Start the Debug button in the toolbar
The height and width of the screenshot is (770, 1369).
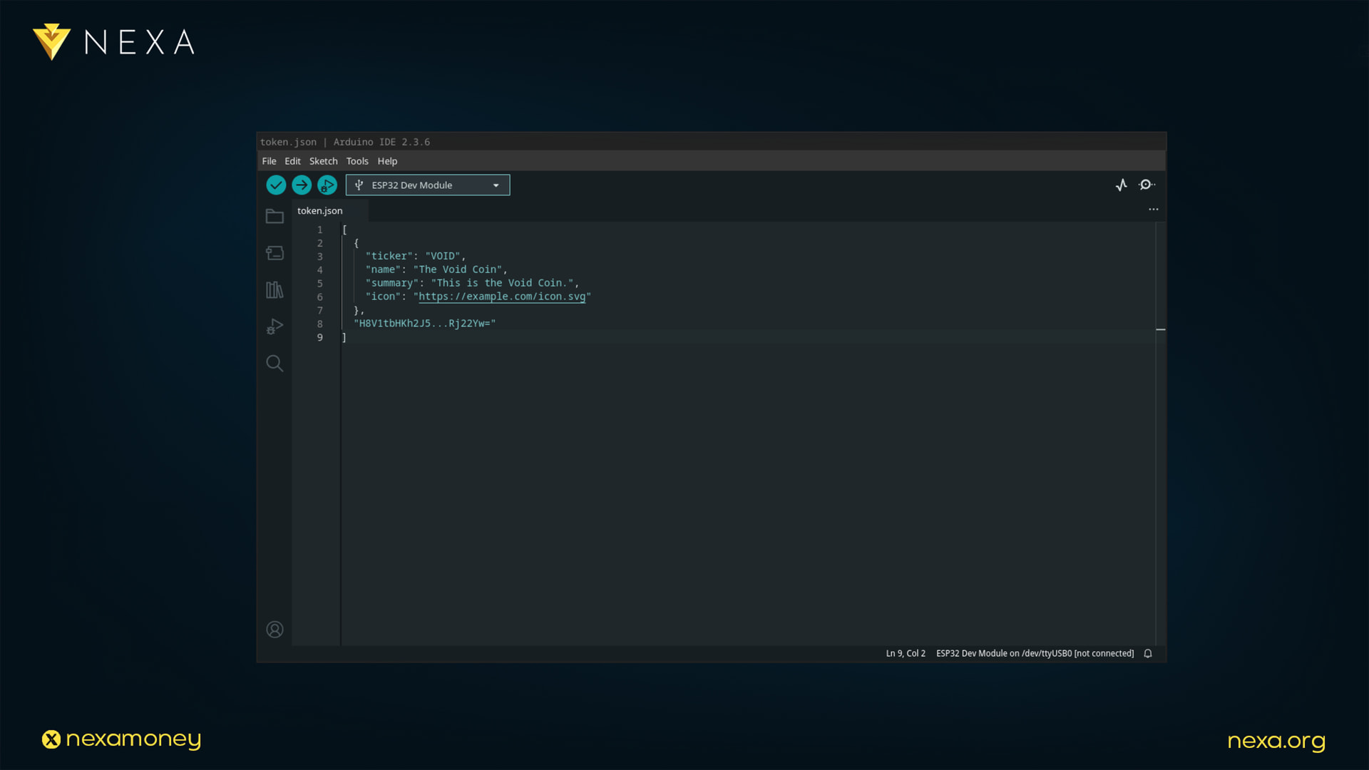pos(327,185)
